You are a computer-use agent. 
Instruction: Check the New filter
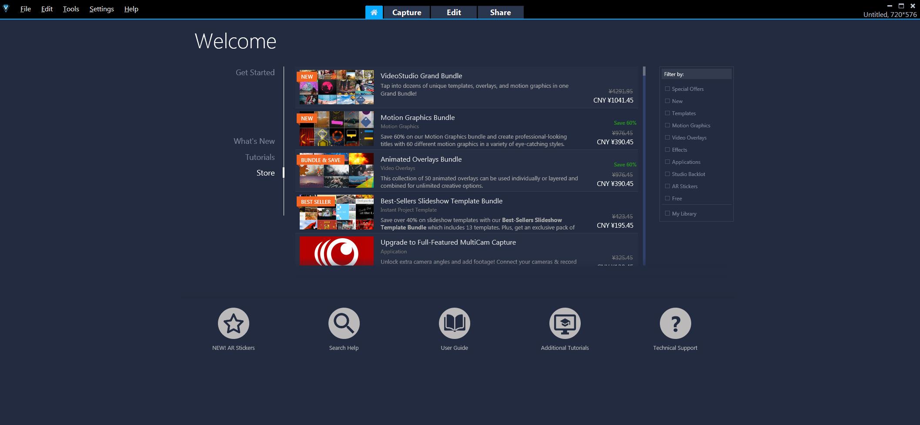(x=667, y=101)
